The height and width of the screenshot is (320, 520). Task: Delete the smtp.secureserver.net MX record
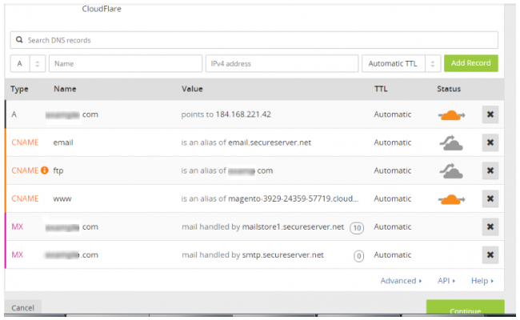[490, 254]
